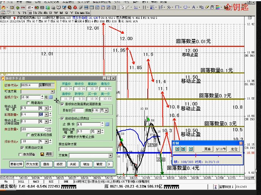
Task: Uncheck 使用步步为营式止损 checkbox
Action: pyautogui.click(x=64, y=137)
